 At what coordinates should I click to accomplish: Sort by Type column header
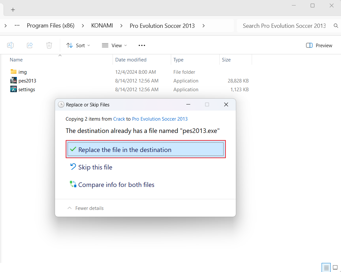pos(178,60)
